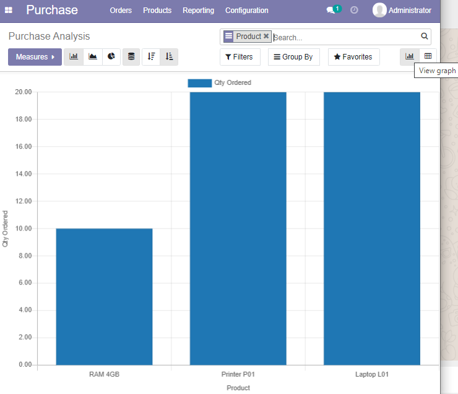Open the Administrator user menu

(x=402, y=11)
